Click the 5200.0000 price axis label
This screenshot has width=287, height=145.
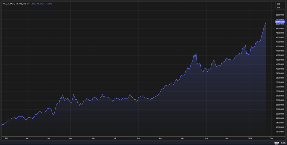point(280,15)
